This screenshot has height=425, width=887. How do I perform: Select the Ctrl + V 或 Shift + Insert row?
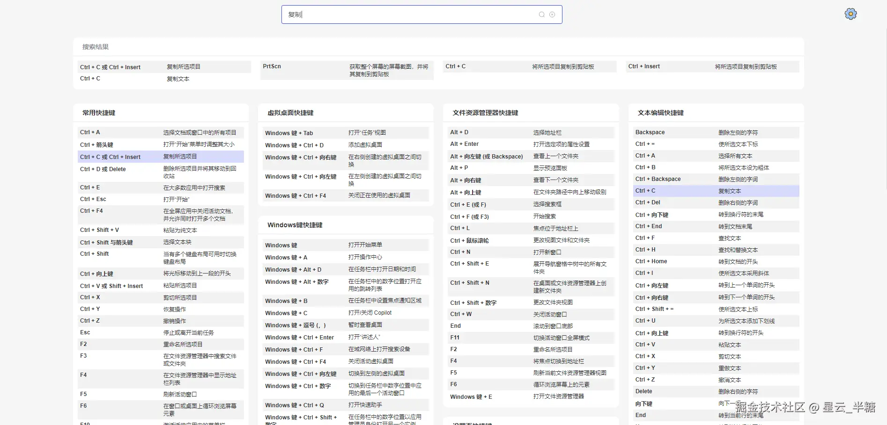pos(161,286)
